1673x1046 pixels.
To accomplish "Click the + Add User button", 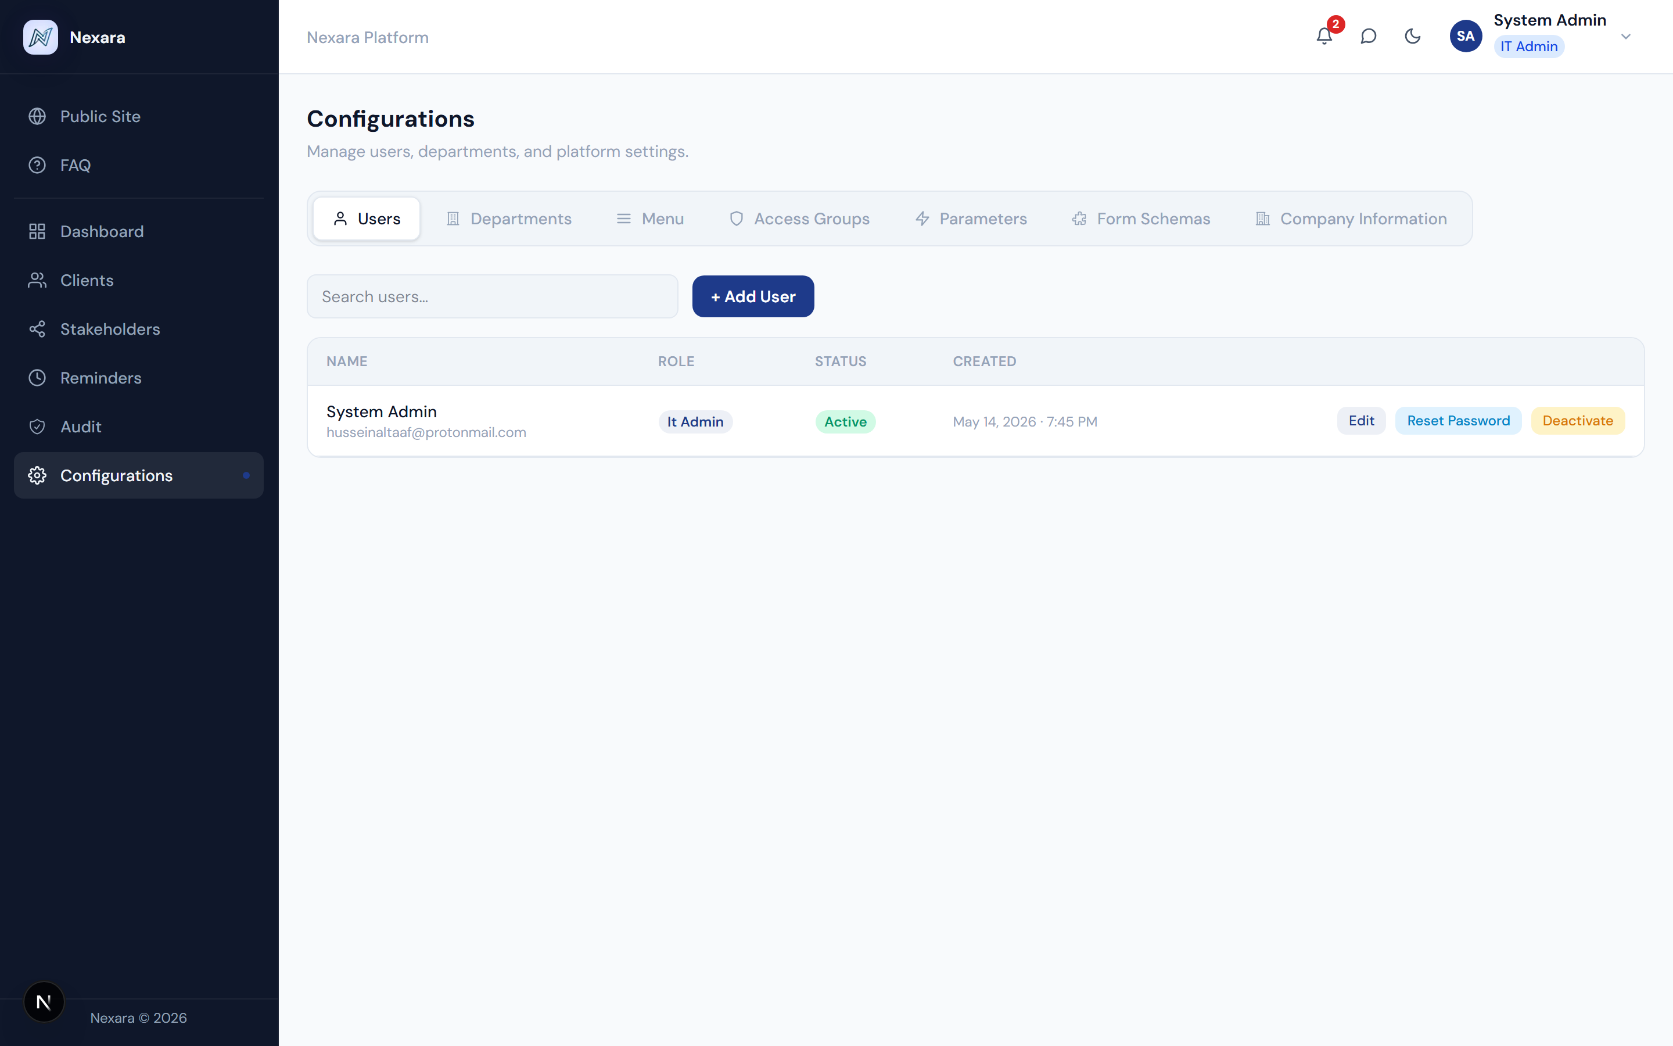I will click(753, 297).
